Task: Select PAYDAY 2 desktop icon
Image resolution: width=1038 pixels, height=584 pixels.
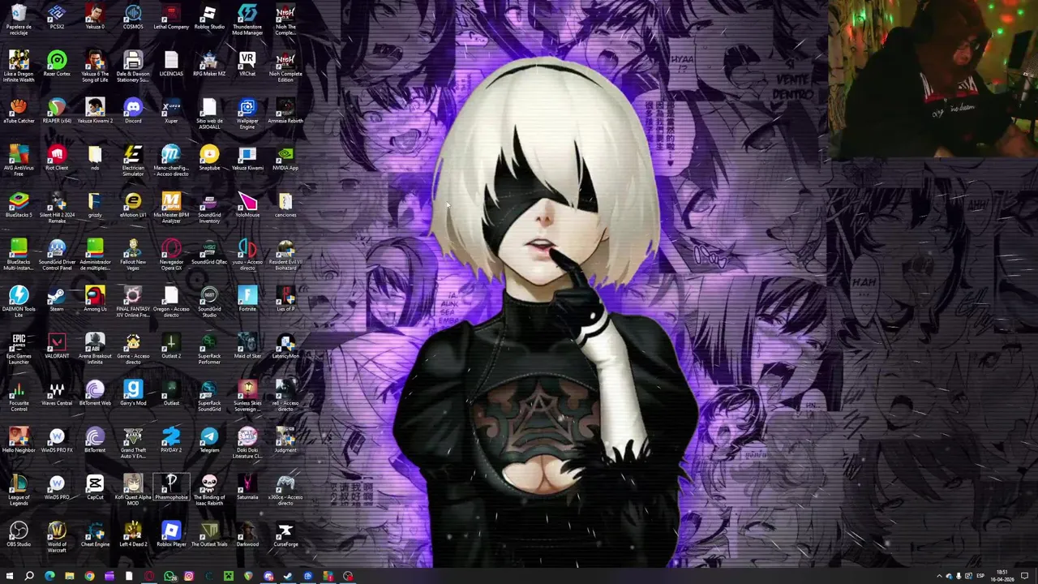Action: point(171,440)
